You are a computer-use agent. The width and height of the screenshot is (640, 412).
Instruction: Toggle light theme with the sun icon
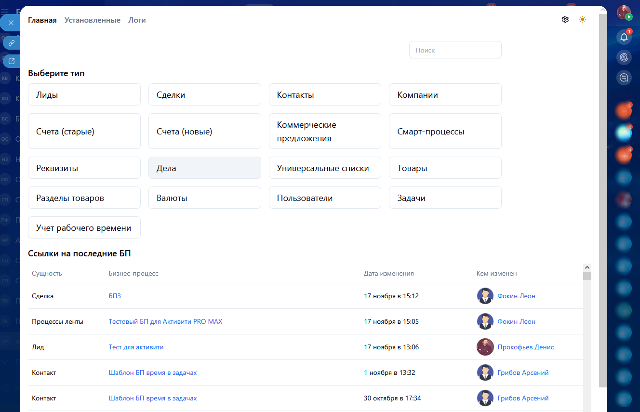(583, 19)
